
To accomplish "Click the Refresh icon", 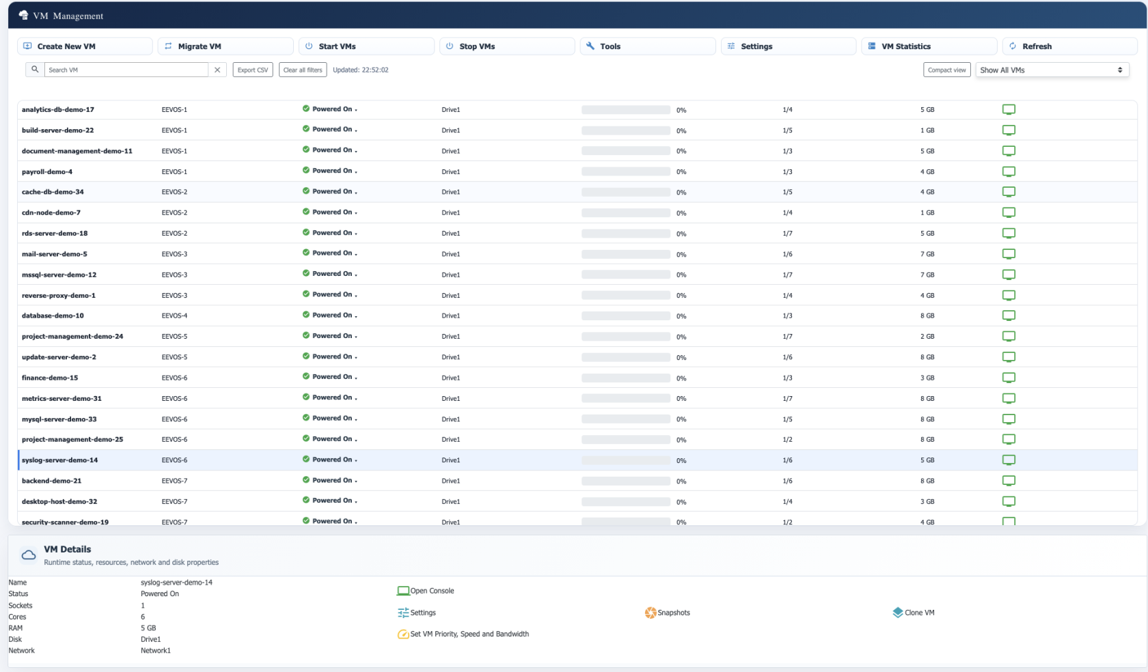I will 1012,46.
